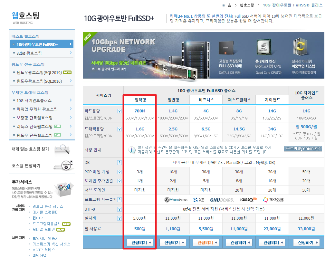
Task: Click 신청하기 button for 자이언트 plan
Action: pos(272,243)
